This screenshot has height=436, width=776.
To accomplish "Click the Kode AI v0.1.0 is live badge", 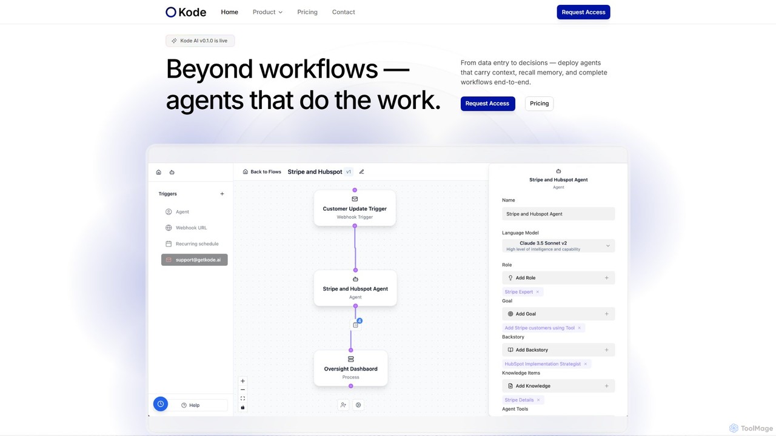I will click(x=200, y=41).
